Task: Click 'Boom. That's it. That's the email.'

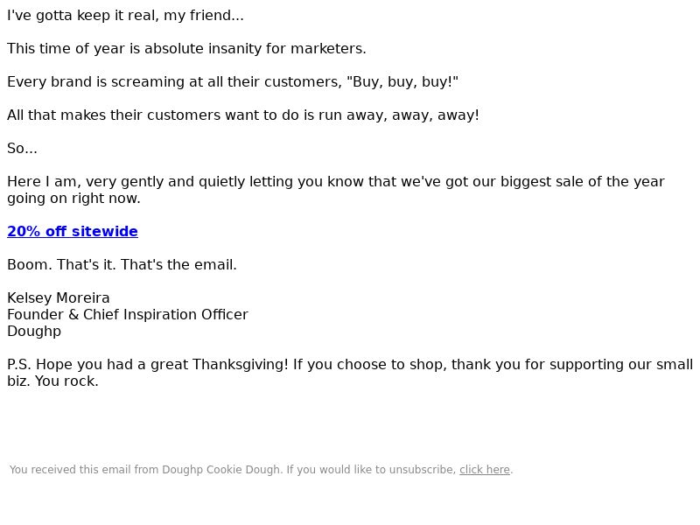Action: click(122, 265)
